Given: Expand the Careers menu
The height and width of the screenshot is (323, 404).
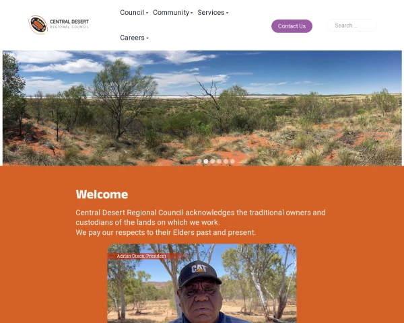Looking at the screenshot, I should point(134,38).
